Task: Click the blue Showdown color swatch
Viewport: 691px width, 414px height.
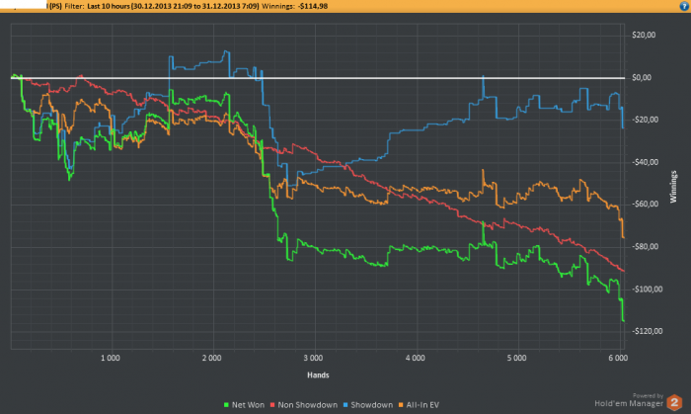Action: [345, 405]
